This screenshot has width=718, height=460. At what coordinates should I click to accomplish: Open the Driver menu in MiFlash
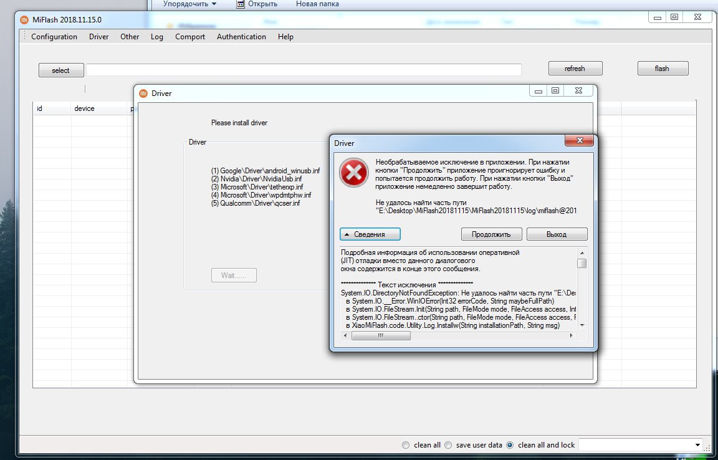(99, 37)
